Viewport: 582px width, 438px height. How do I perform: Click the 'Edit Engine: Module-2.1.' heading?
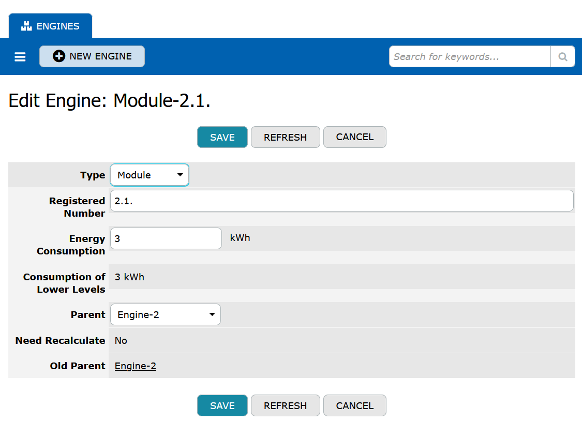click(110, 101)
